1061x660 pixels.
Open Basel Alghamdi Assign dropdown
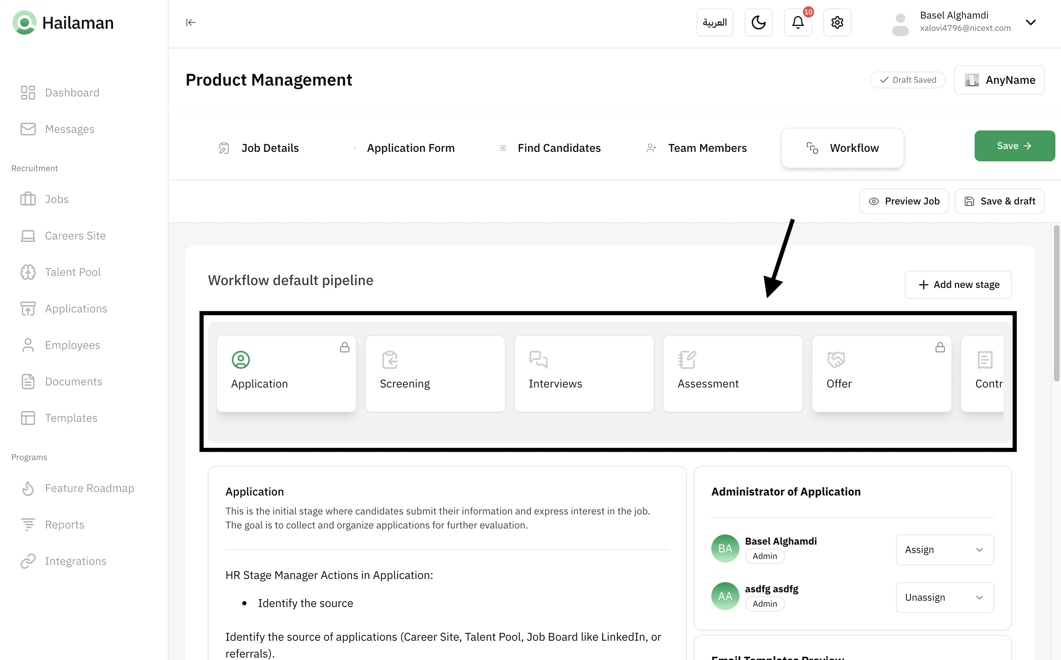click(x=944, y=550)
